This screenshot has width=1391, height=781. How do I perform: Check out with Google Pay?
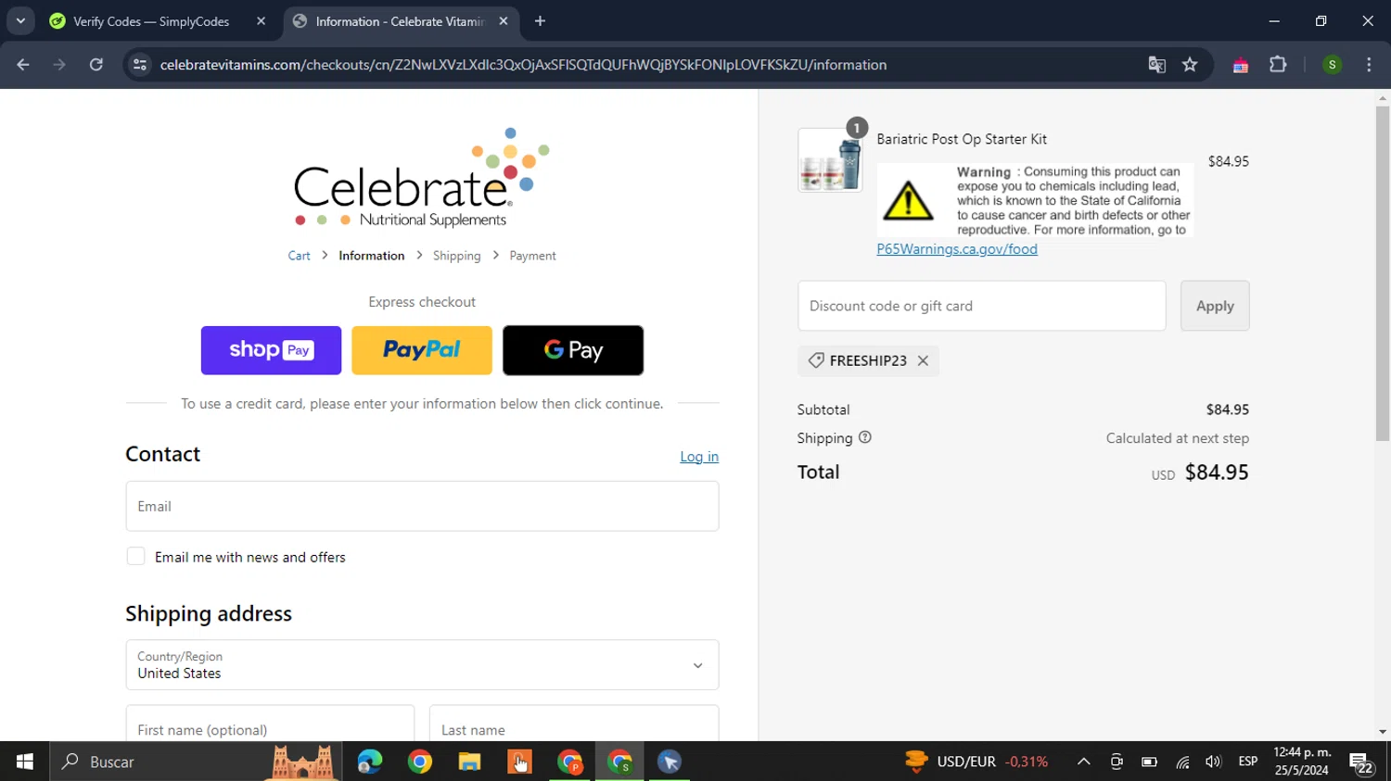[573, 350]
